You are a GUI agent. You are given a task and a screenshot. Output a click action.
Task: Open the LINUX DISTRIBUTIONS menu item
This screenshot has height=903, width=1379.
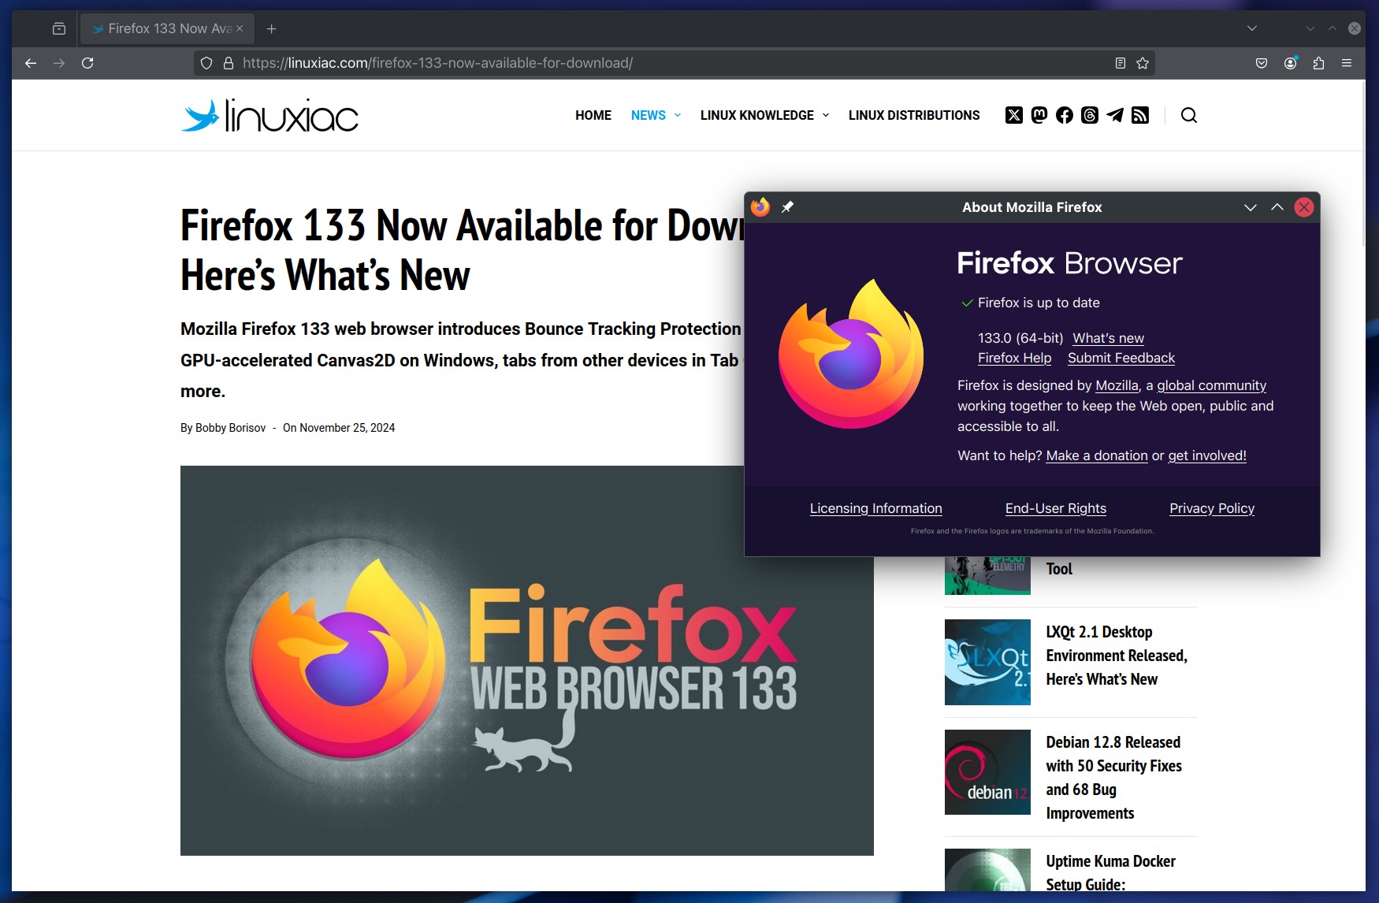click(914, 115)
